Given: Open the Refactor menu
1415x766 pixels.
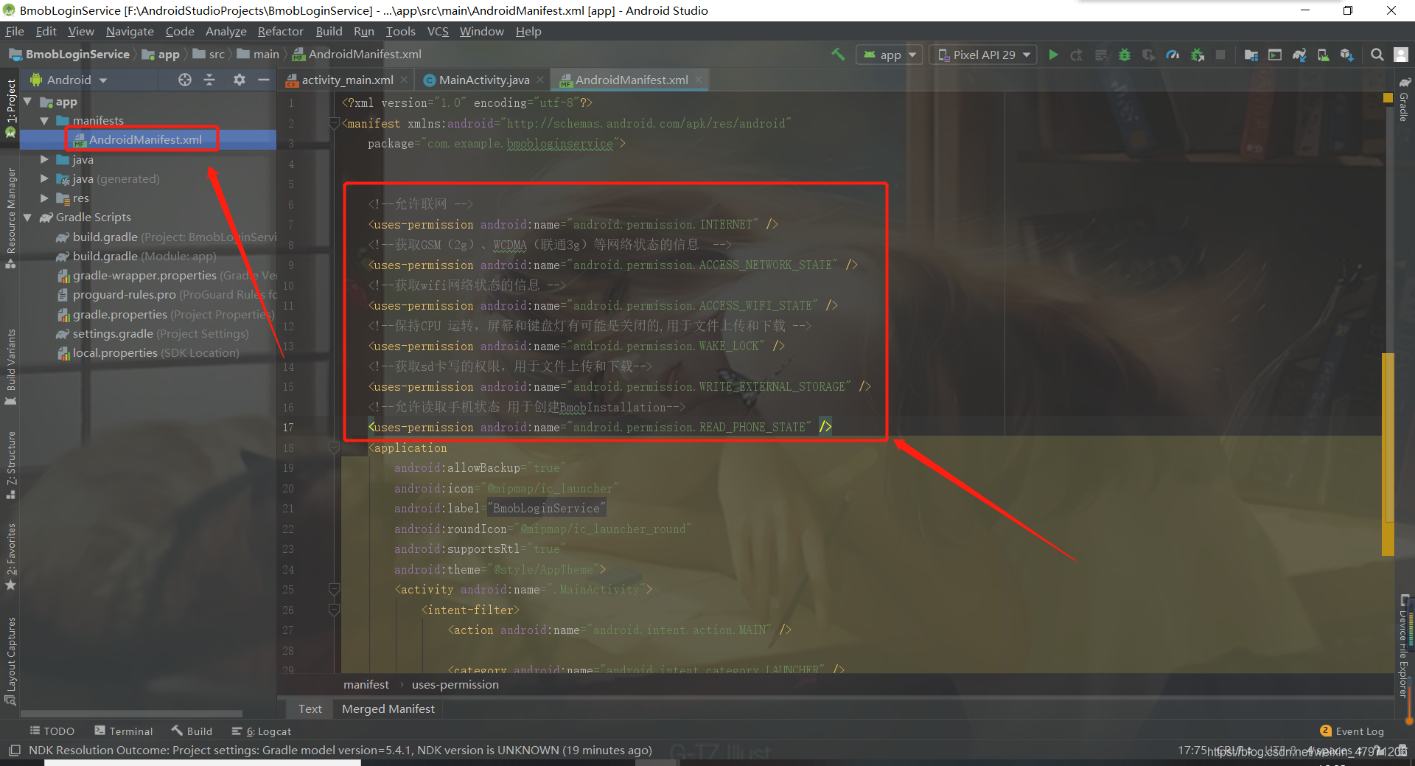Looking at the screenshot, I should pyautogui.click(x=280, y=31).
